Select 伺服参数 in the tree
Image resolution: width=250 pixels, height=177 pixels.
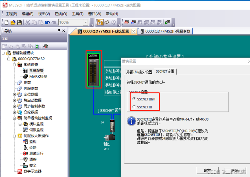point(31,88)
